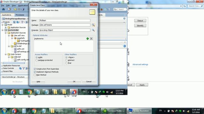Select the final modifier radio button
The width and height of the screenshot is (204, 114).
(67, 63)
